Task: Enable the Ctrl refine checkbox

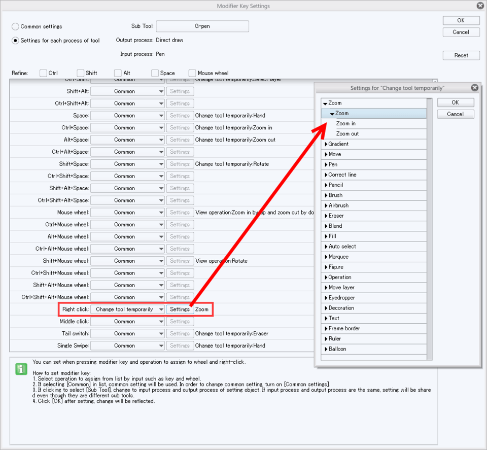Action: [x=43, y=73]
